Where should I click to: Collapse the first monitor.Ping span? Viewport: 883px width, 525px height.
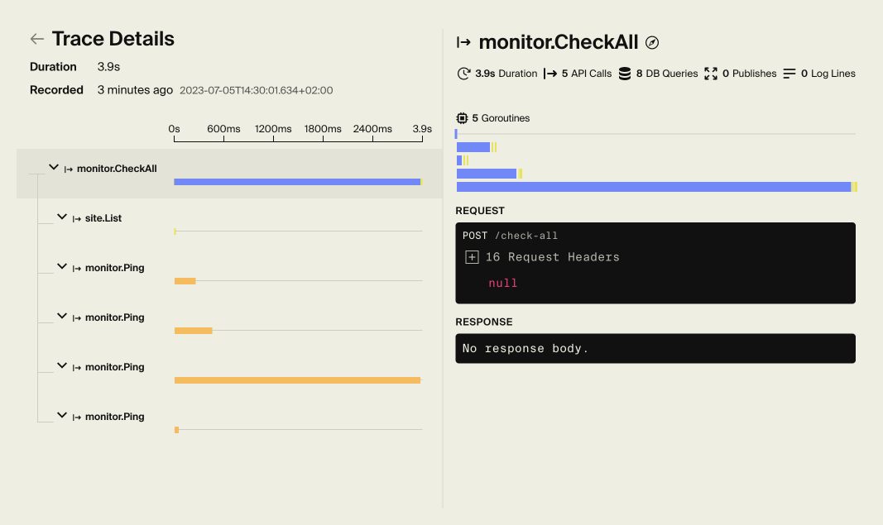click(61, 267)
